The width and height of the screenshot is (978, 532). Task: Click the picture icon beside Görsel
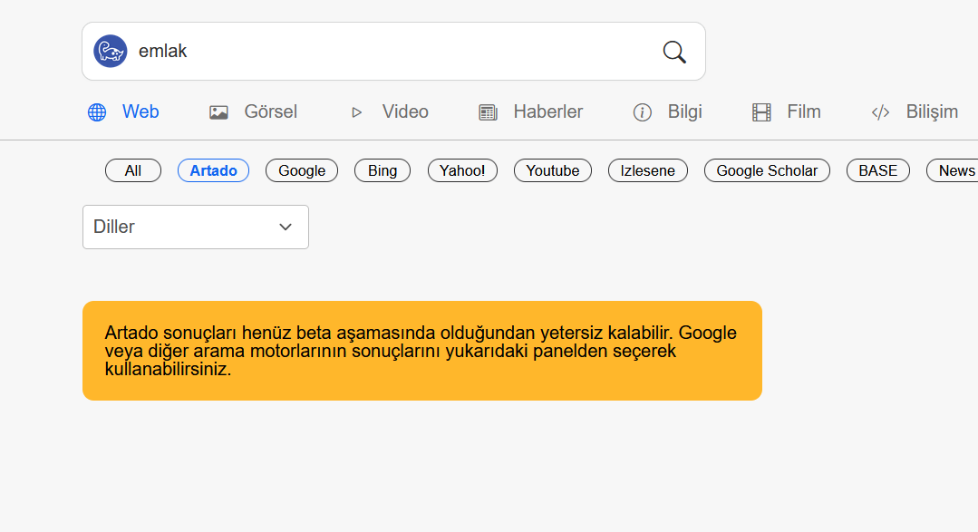(x=218, y=112)
